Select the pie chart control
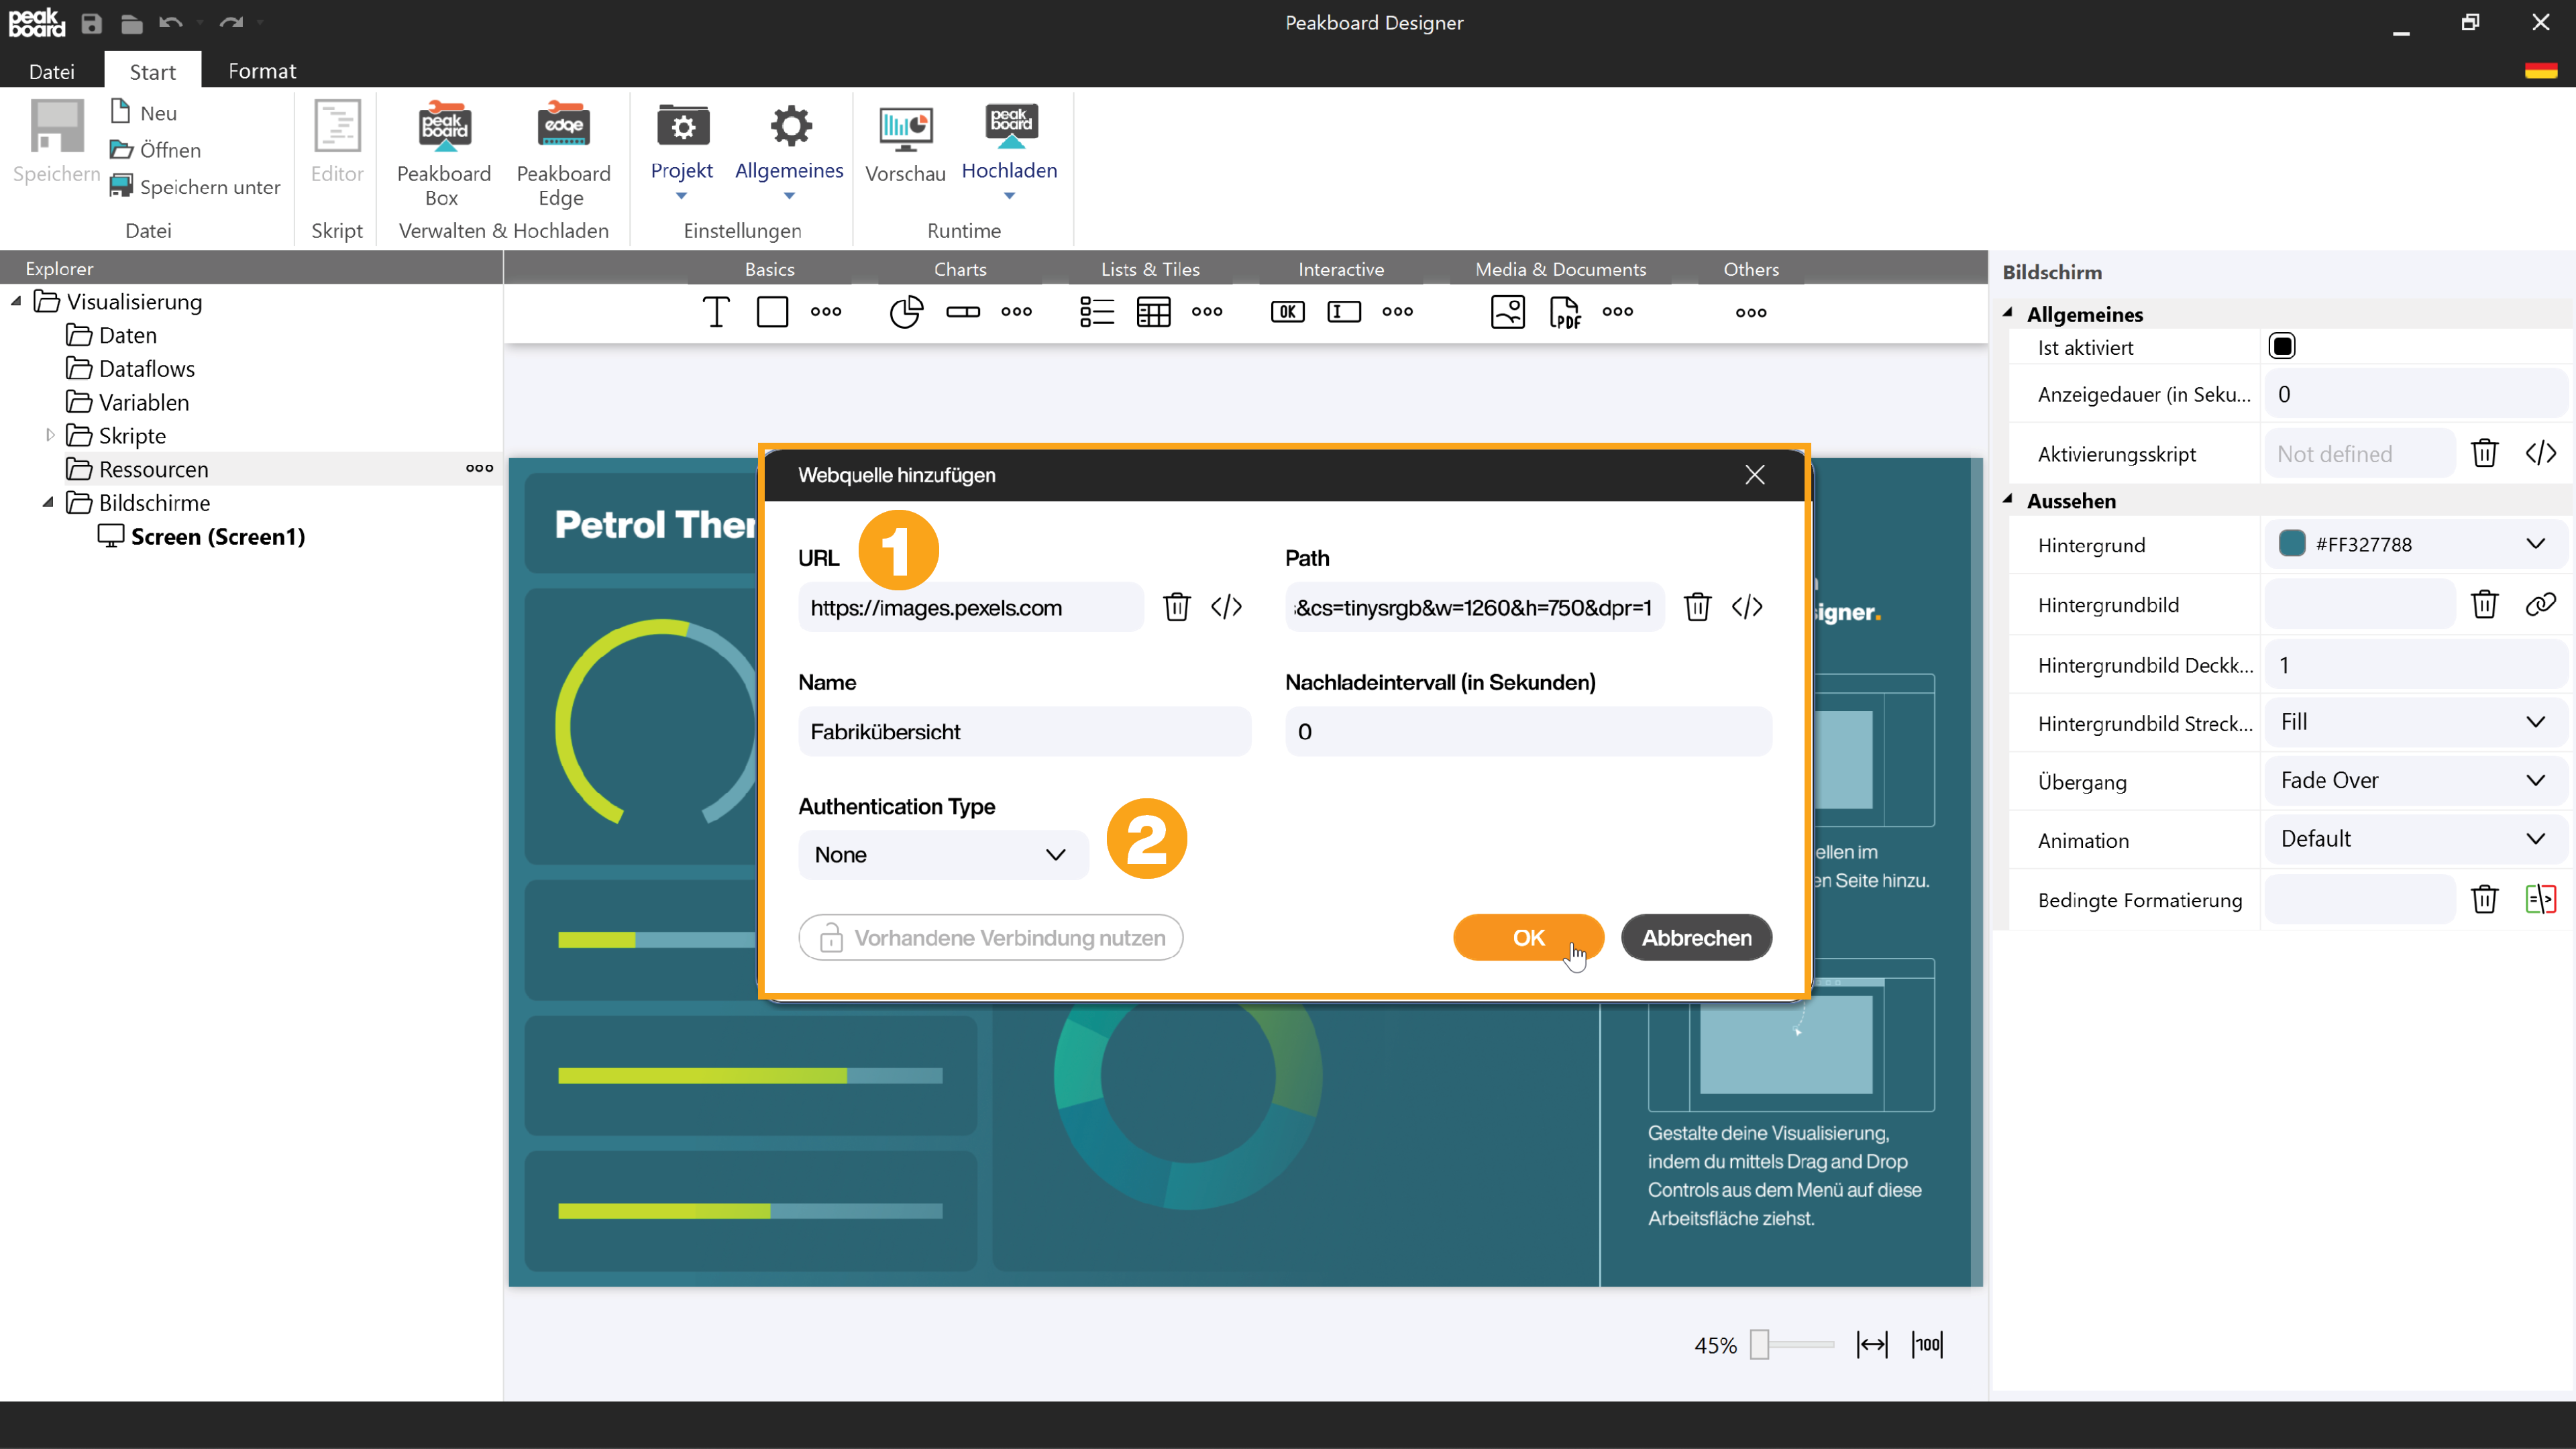The height and width of the screenshot is (1449, 2576). point(906,312)
